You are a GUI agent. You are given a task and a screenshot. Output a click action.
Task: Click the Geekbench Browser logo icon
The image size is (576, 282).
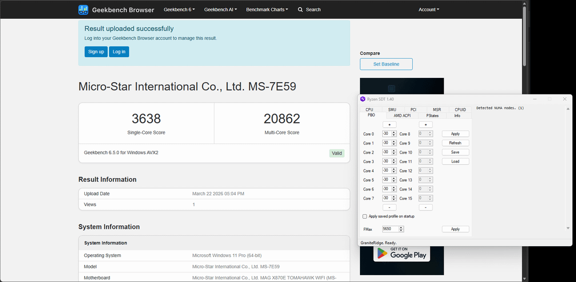[x=83, y=10]
